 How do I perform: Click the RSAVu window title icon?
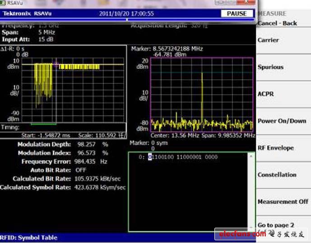4,3
